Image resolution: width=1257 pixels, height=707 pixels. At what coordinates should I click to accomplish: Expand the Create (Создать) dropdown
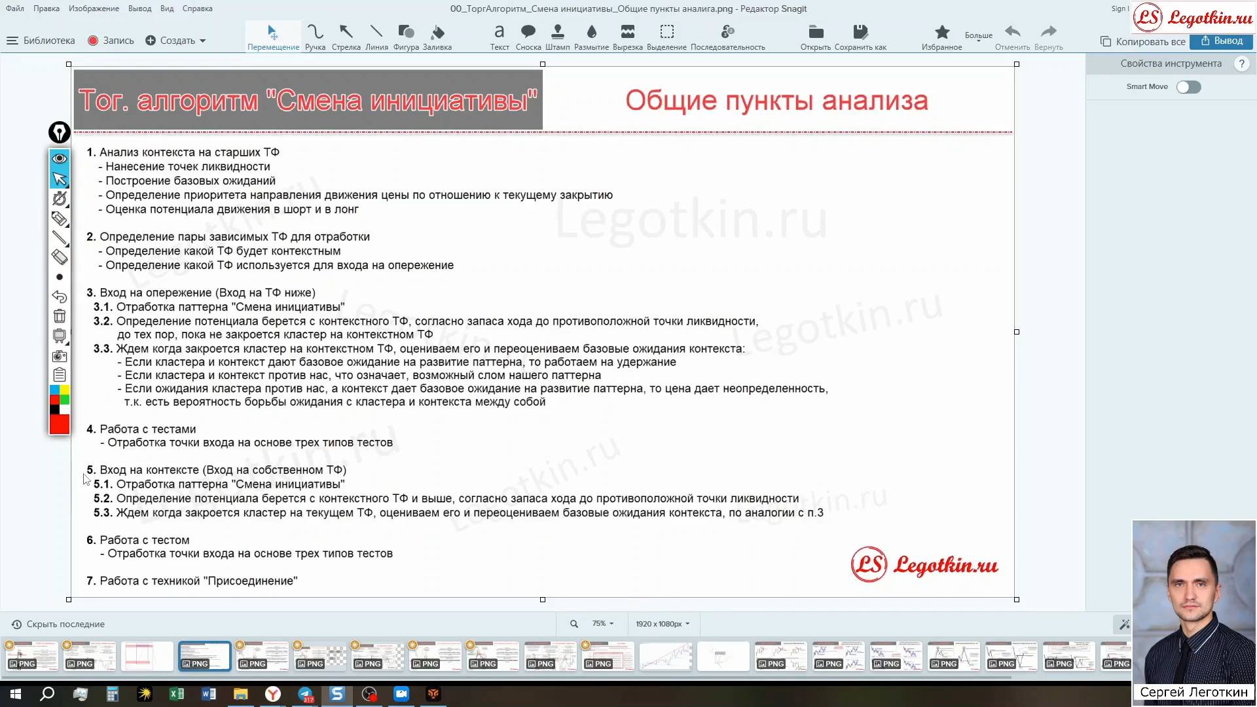(177, 41)
